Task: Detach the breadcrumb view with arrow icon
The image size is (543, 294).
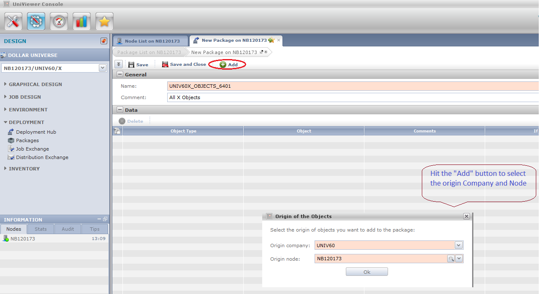Action: pyautogui.click(x=261, y=52)
